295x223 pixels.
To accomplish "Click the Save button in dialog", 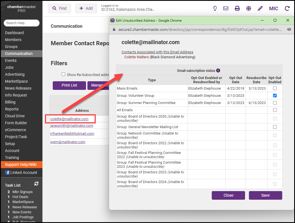I will 265,195.
